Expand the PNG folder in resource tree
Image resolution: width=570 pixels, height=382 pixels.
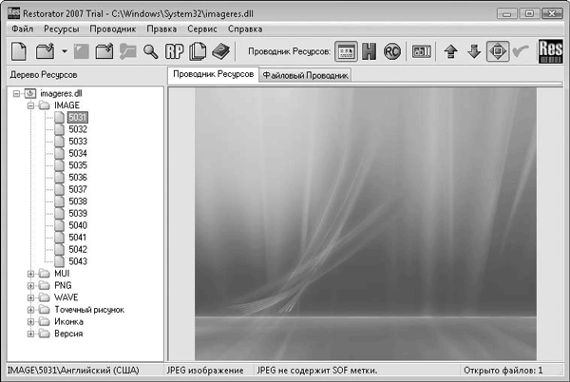tap(31, 285)
